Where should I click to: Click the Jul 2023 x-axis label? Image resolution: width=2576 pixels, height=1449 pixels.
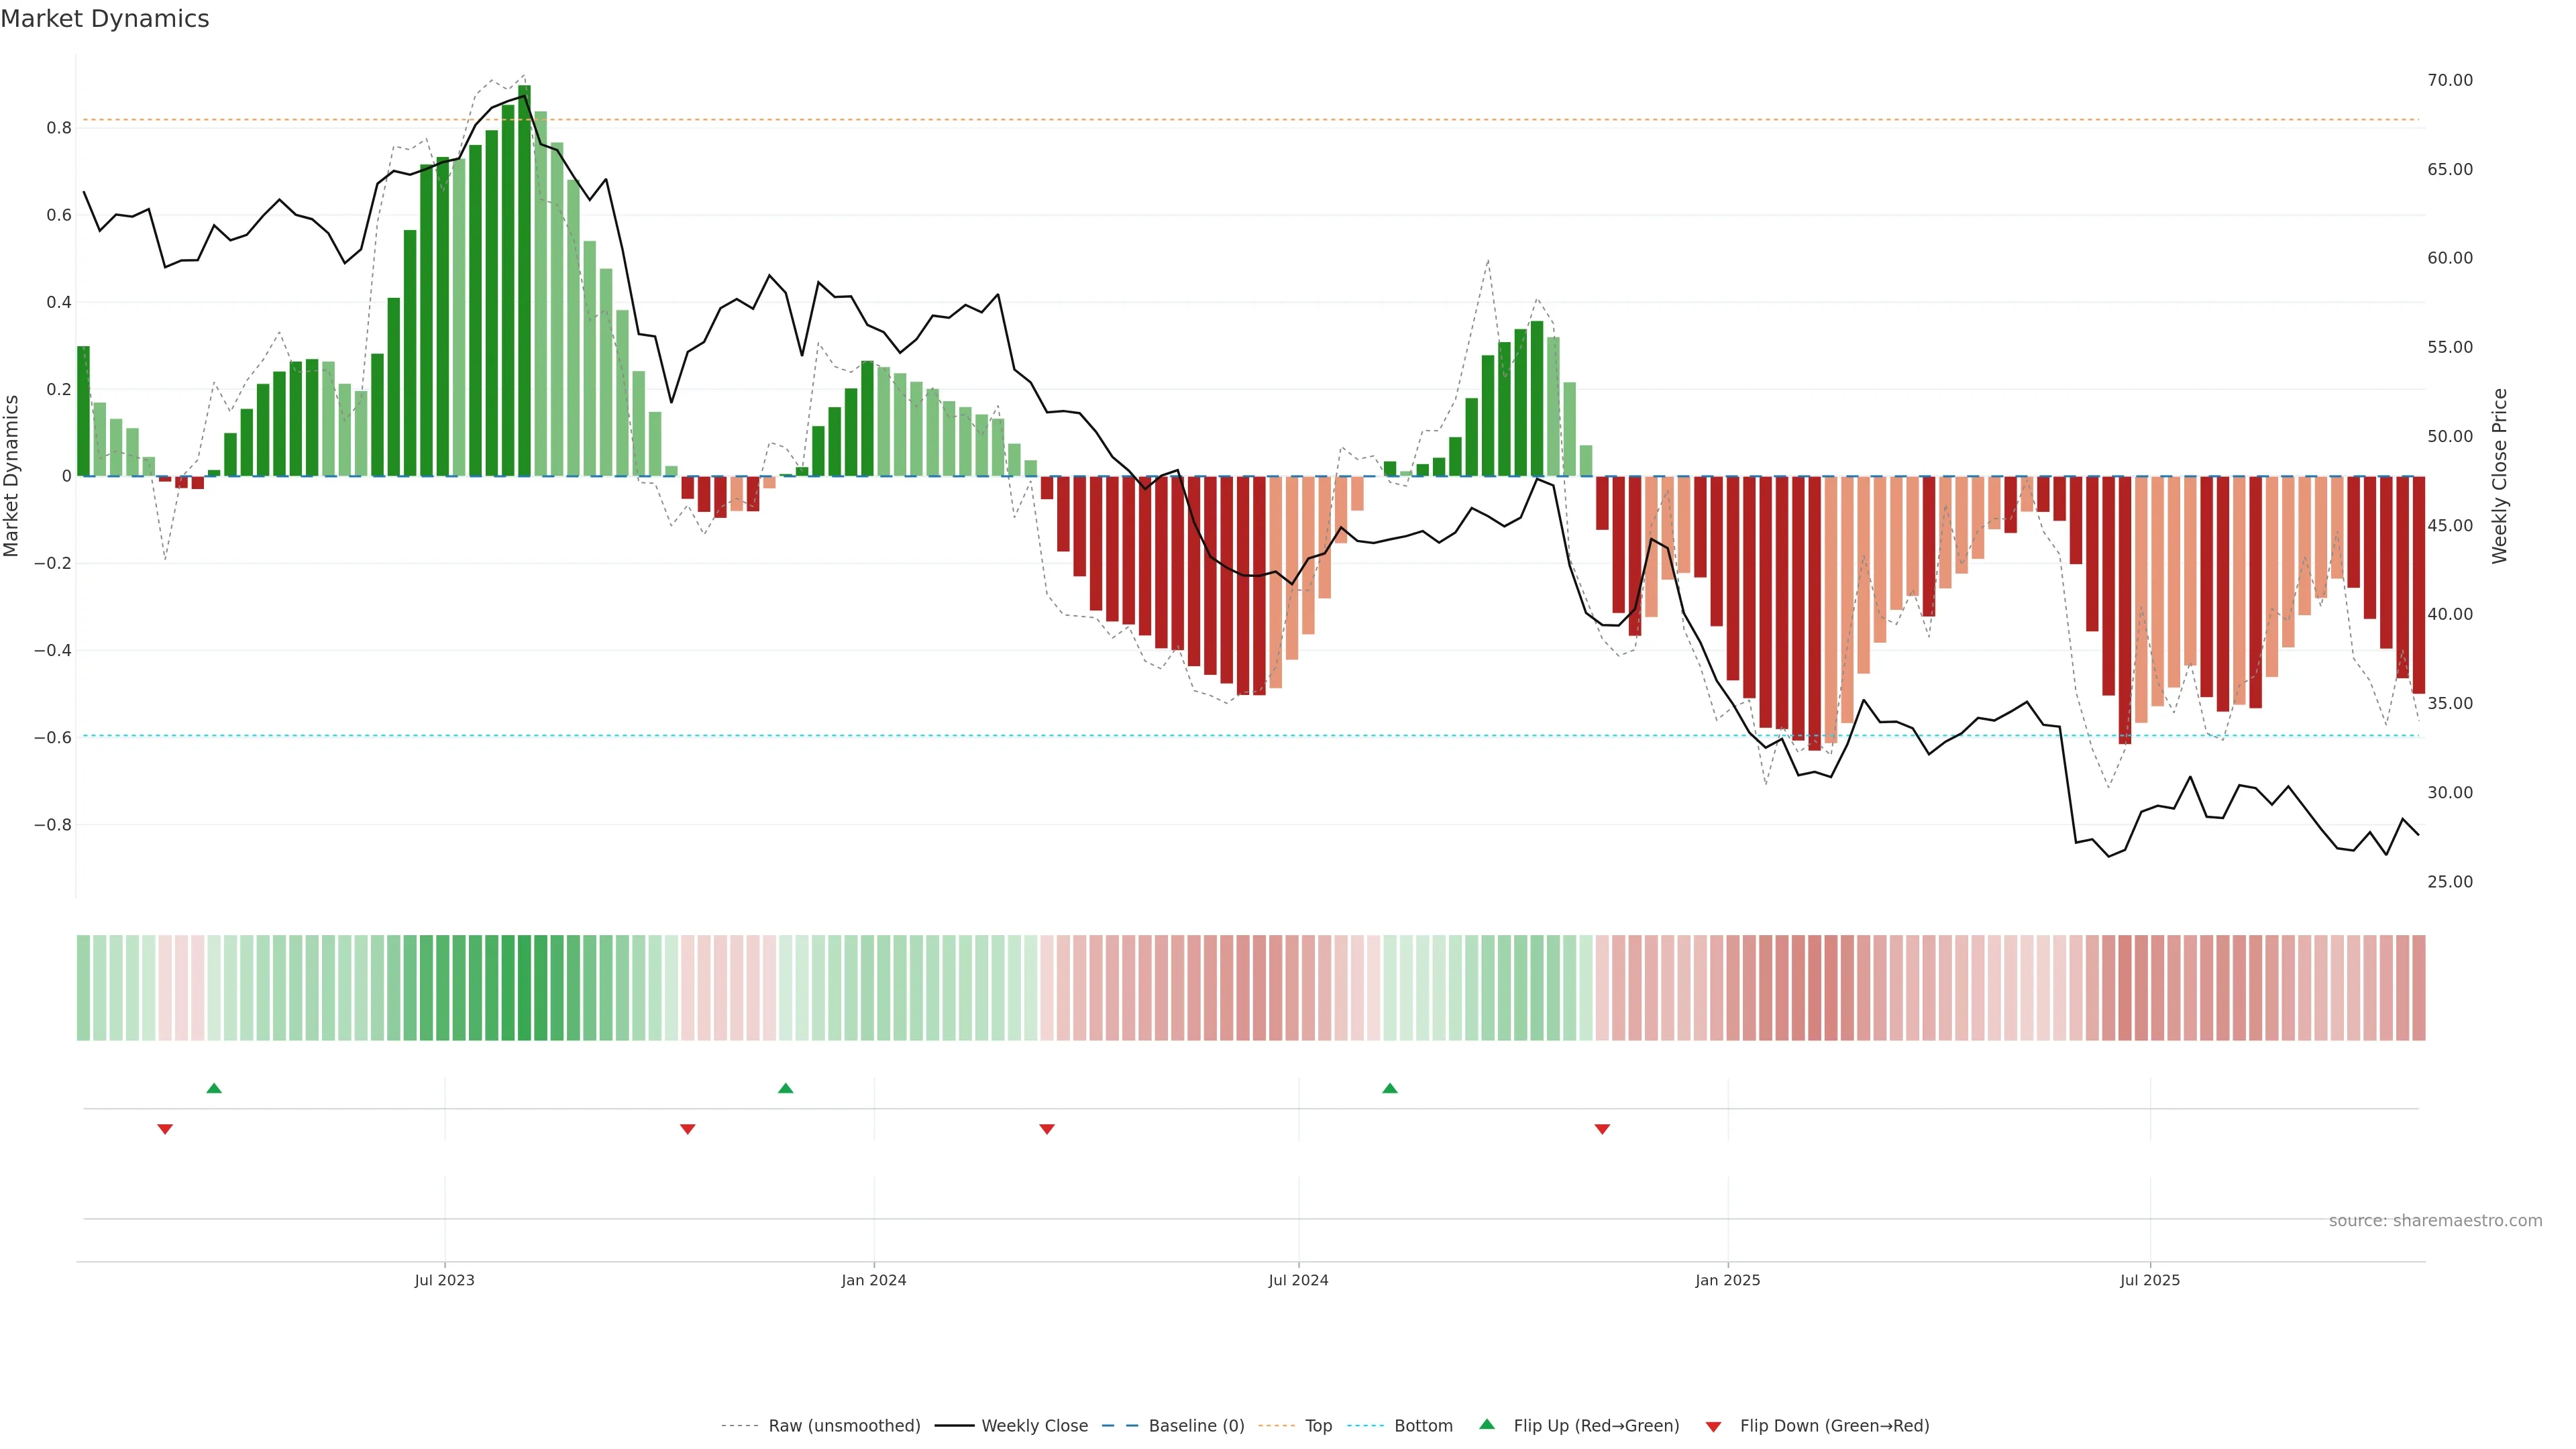click(445, 1280)
